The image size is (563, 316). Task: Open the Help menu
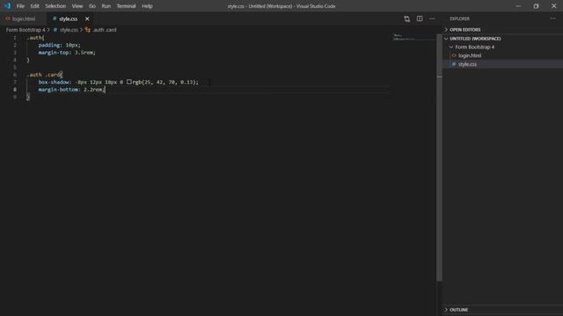[147, 6]
